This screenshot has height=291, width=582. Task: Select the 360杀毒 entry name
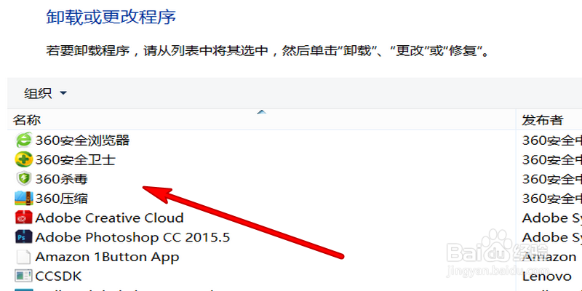click(x=62, y=179)
